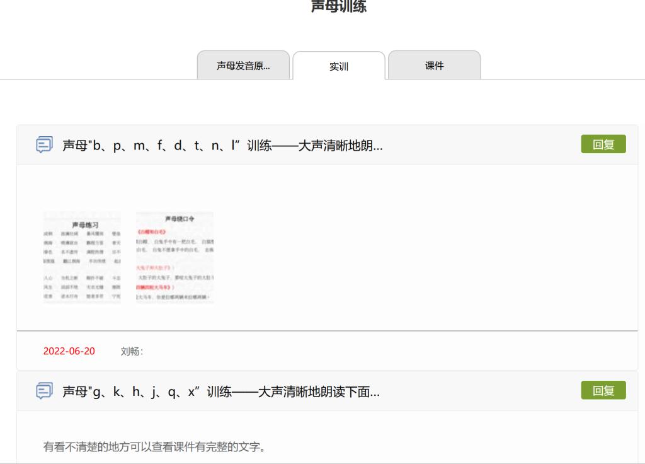Open the 声母练习 image thumbnail

[x=82, y=258]
